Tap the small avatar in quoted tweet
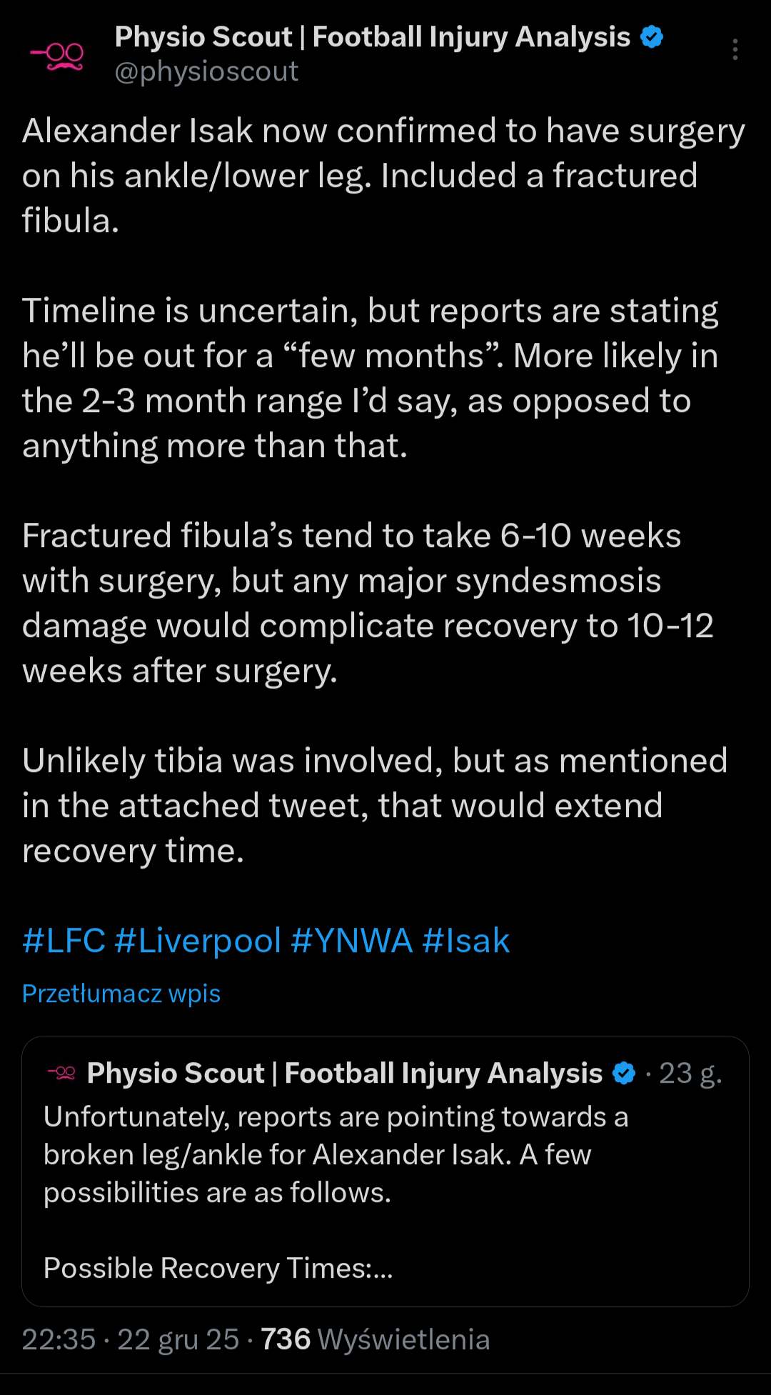Image resolution: width=771 pixels, height=1395 pixels. click(61, 1073)
